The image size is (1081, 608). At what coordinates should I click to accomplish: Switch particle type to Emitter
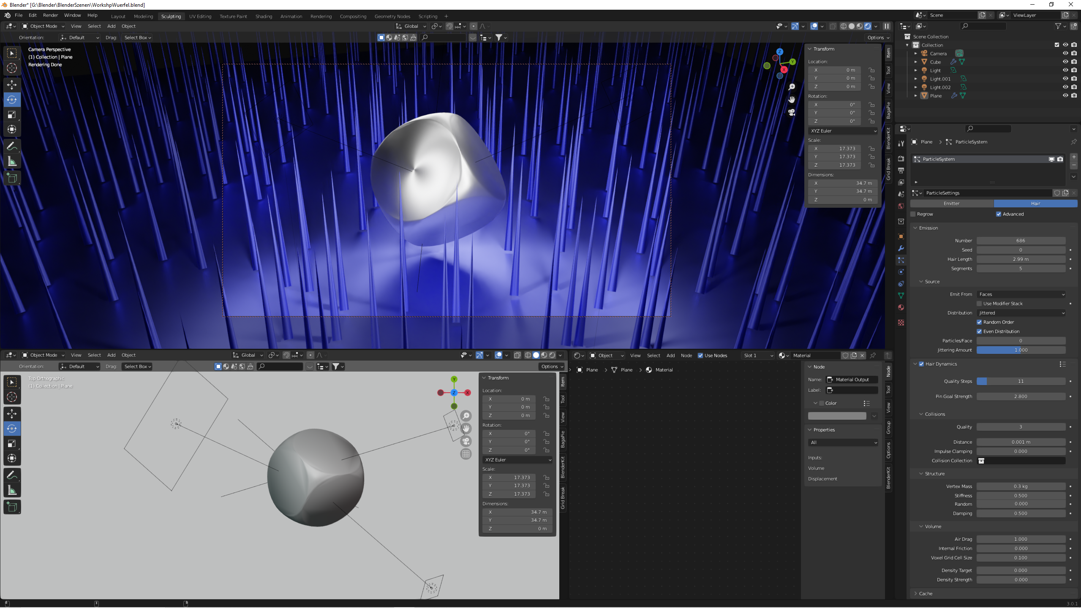[952, 204]
